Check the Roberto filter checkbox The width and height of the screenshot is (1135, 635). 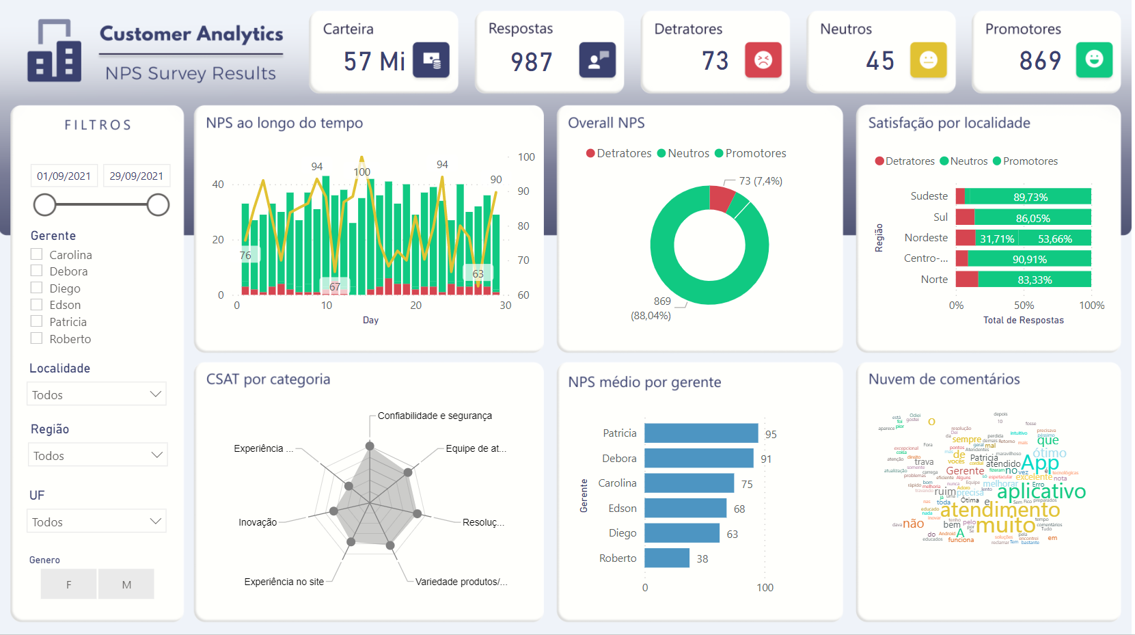point(36,338)
